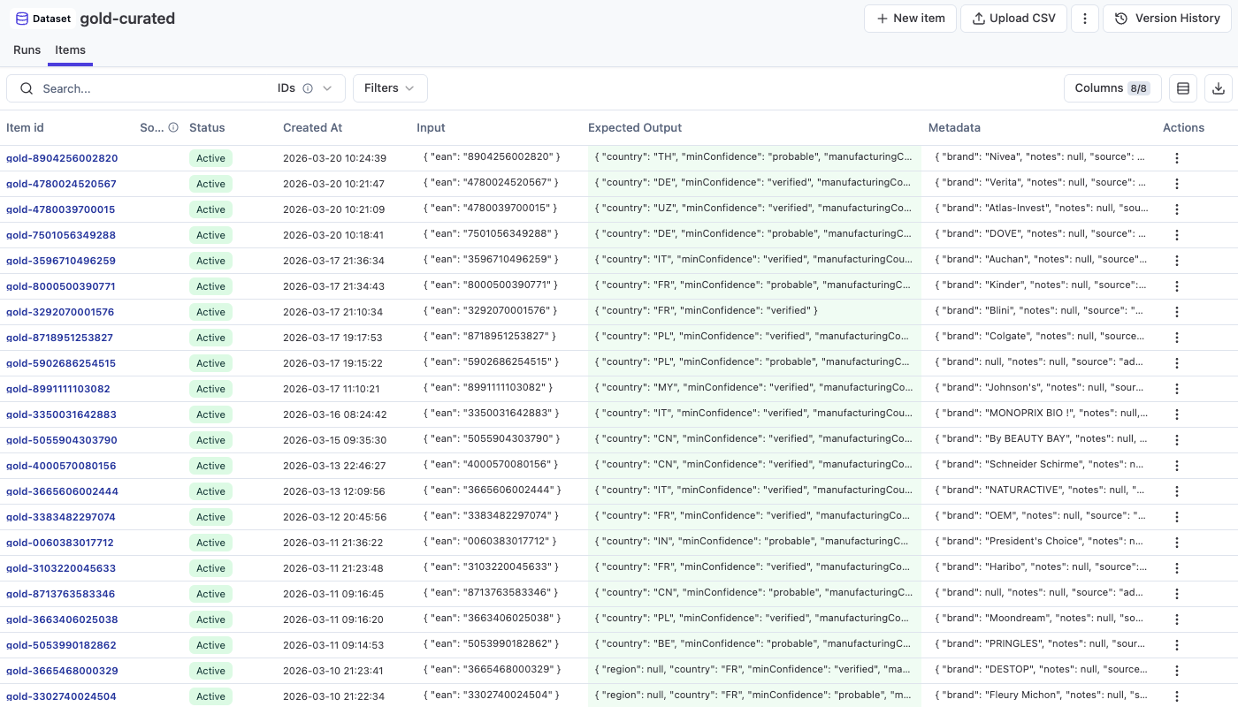The image size is (1238, 707).
Task: Open Version History
Action: point(1167,19)
